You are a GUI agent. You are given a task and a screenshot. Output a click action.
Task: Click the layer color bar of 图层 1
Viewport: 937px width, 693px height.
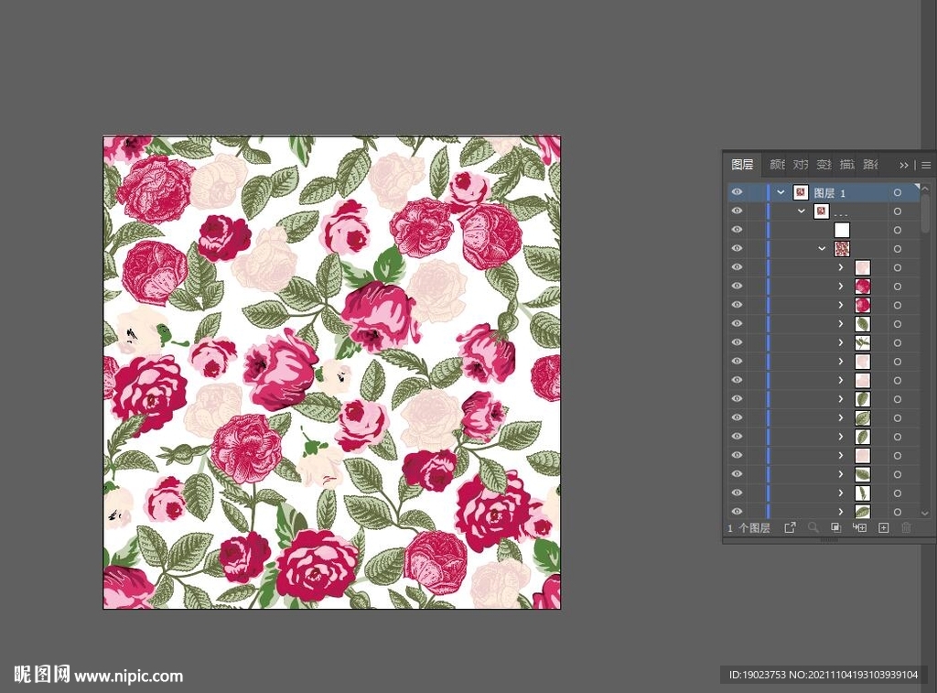tap(769, 193)
